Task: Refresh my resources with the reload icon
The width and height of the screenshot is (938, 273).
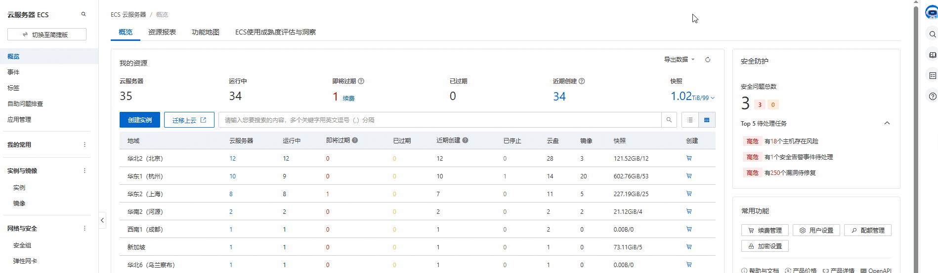Action: click(708, 60)
